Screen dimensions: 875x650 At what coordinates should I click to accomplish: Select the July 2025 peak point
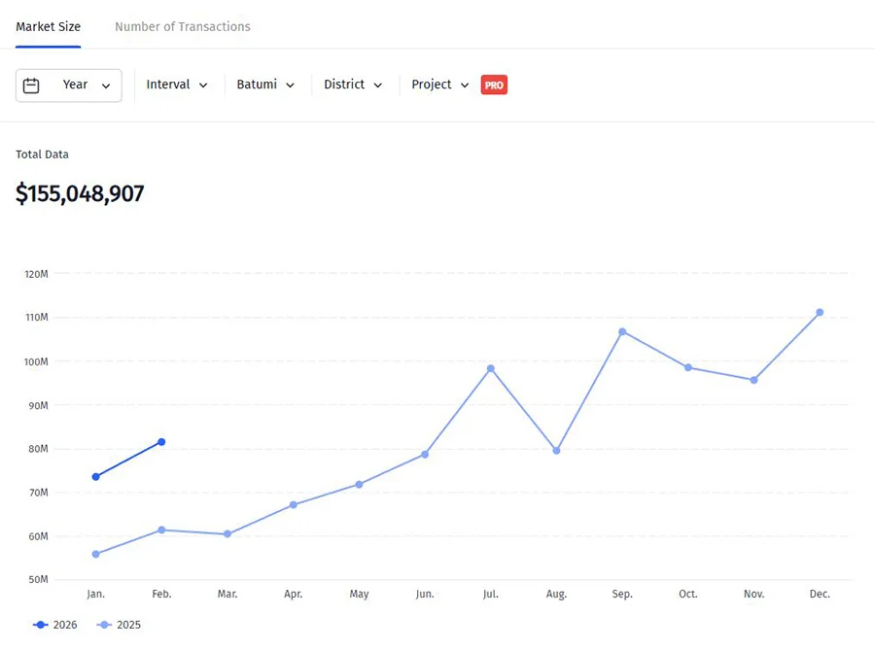click(491, 368)
